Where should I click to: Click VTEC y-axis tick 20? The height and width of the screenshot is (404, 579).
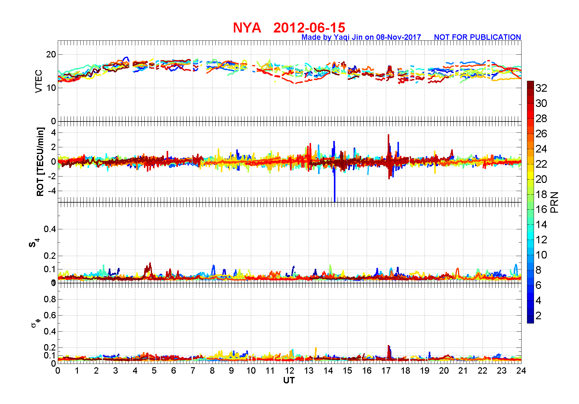51,54
